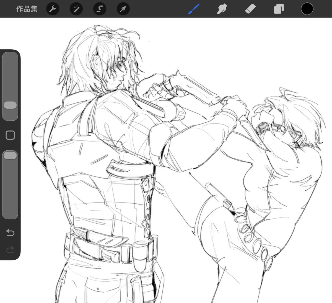Select the Transform arrow tool
Image resolution: width=332 pixels, height=303 pixels.
123,9
